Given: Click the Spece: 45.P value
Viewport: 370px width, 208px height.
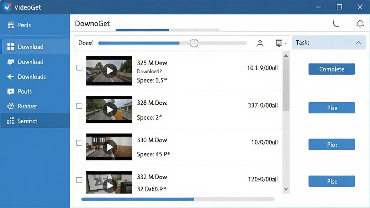Looking at the screenshot, I should tap(154, 154).
